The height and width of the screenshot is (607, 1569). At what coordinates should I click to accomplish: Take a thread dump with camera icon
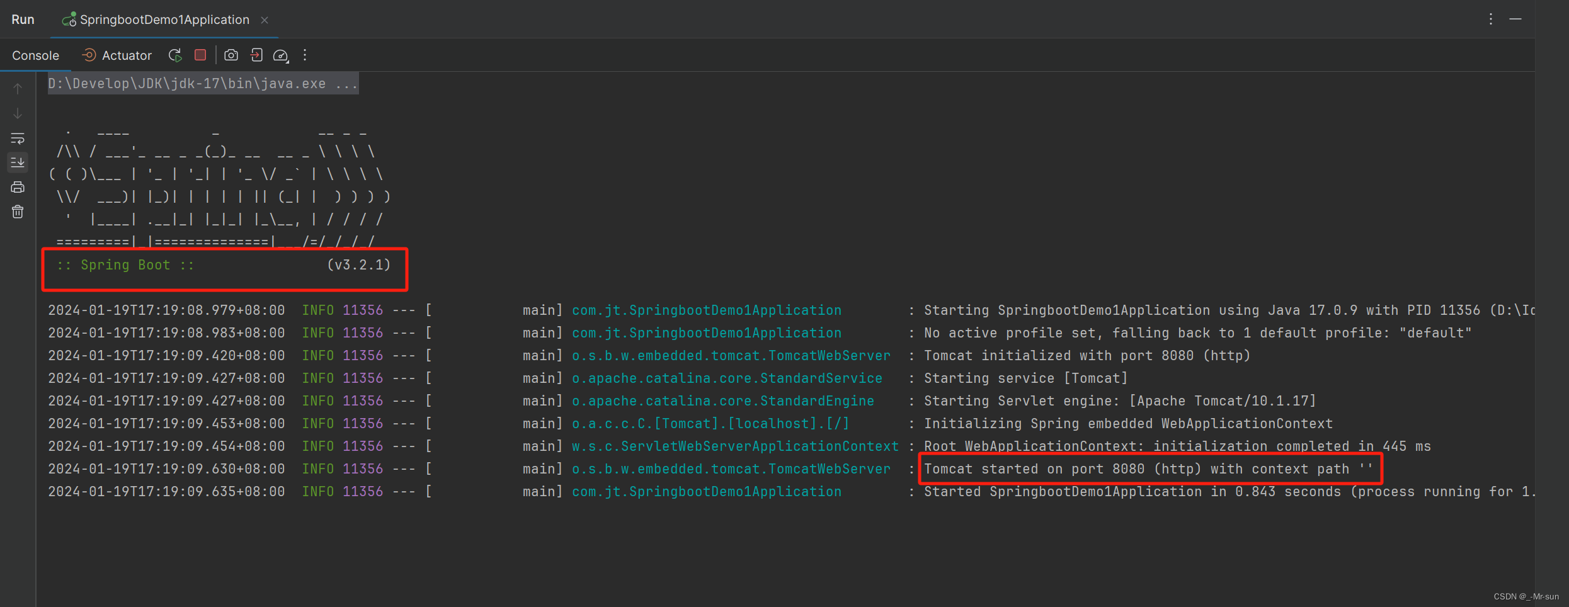pos(231,55)
